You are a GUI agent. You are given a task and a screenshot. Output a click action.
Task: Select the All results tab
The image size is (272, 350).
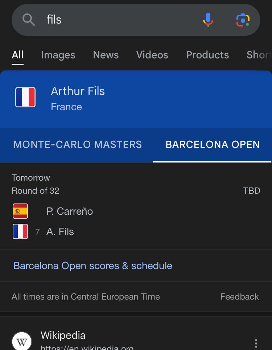17,55
